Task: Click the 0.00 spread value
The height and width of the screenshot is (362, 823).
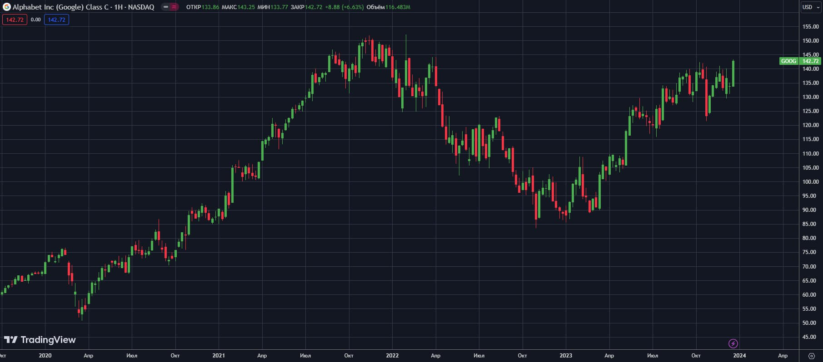Action: [x=36, y=20]
